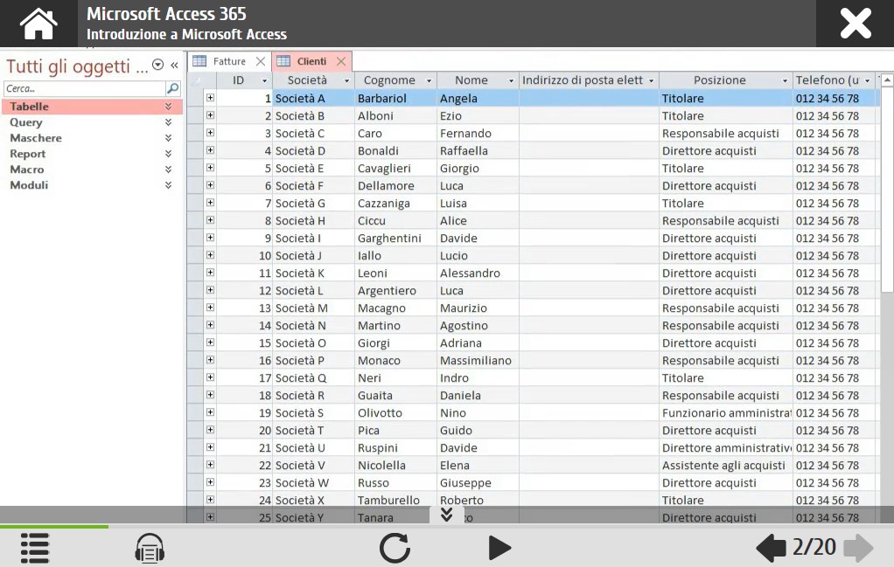Play the lesson
894x567 pixels.
pyautogui.click(x=500, y=548)
